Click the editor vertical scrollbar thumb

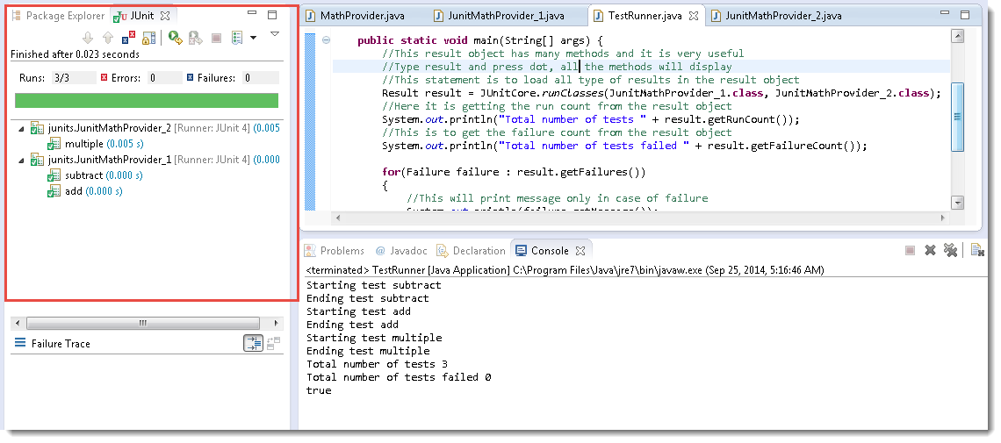coord(957,117)
